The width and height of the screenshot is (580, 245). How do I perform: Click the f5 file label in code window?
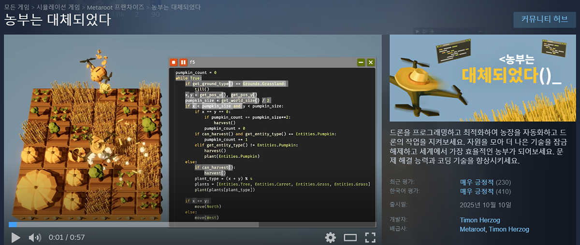[192, 62]
